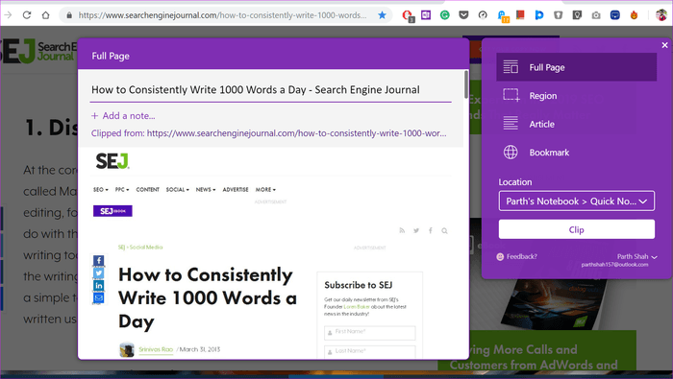The image size is (673, 379).
Task: Click the preview pane scrollbar
Action: (465, 84)
